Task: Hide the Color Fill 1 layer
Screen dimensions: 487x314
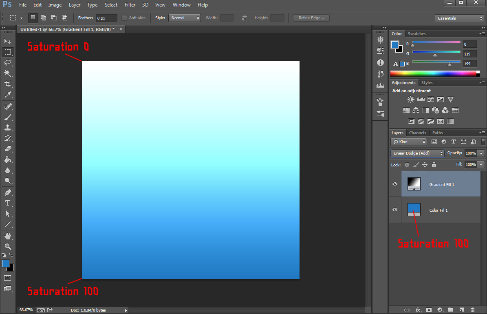Action: [394, 210]
